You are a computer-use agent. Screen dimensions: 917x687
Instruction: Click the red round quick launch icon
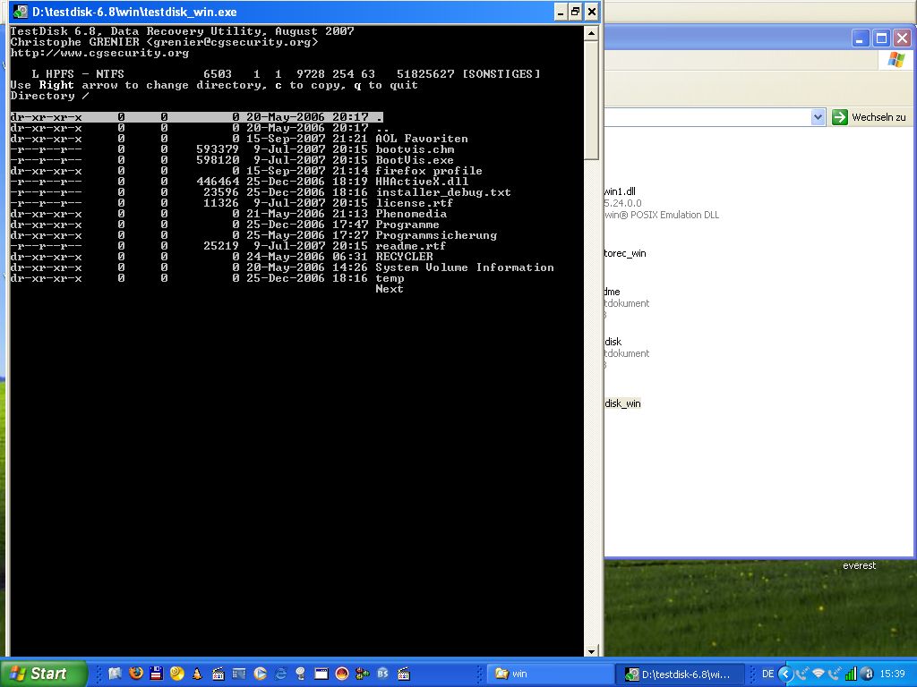click(342, 674)
